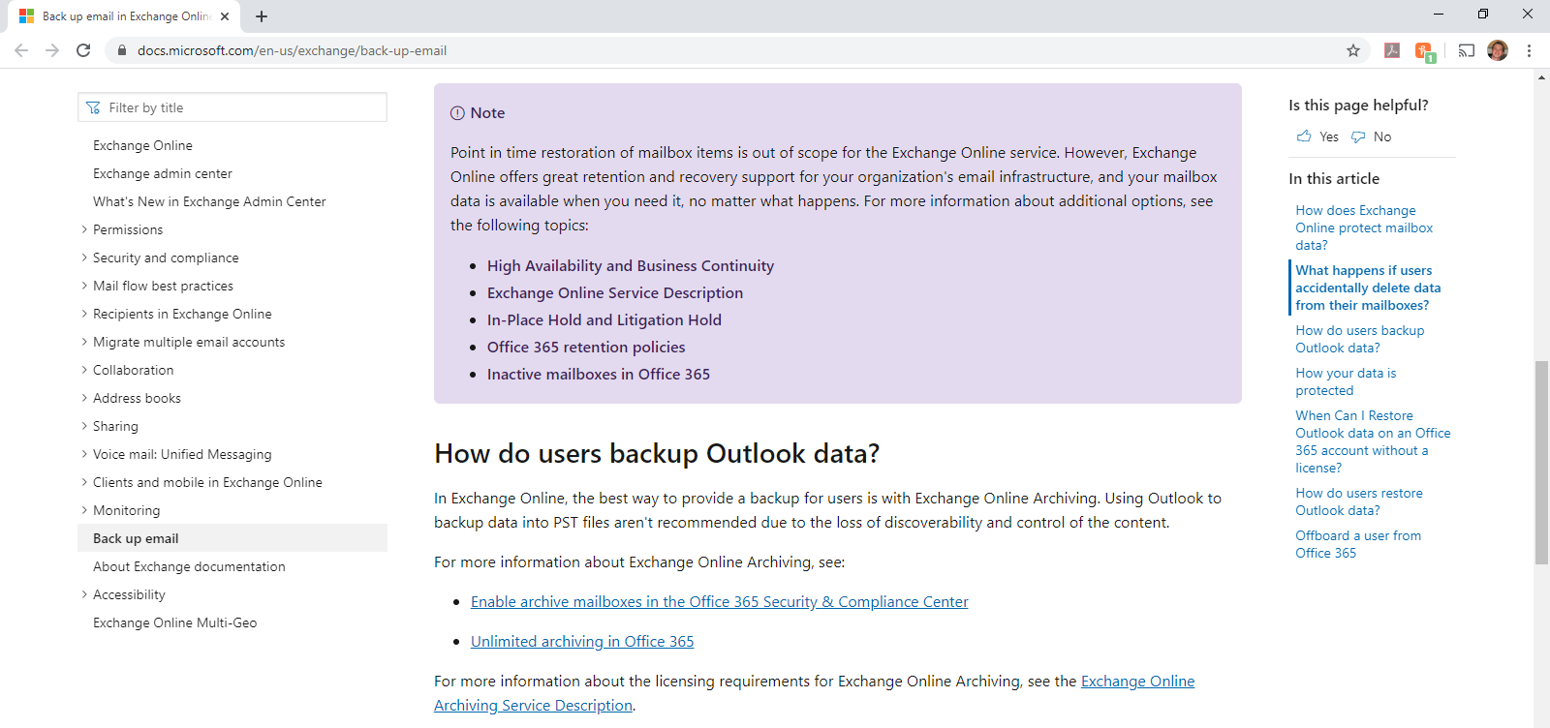Jump to How does Exchange Online protect mailbox data
Viewport: 1550px width, 728px height.
coord(1364,227)
